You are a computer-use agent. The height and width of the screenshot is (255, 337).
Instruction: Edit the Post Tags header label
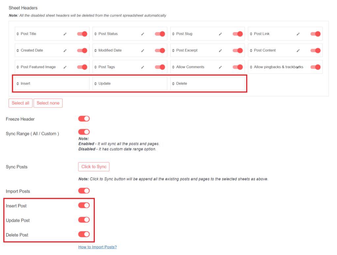click(143, 67)
